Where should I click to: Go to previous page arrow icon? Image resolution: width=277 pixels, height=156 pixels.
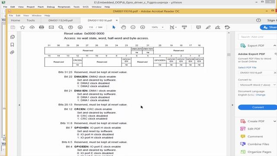[71, 27]
